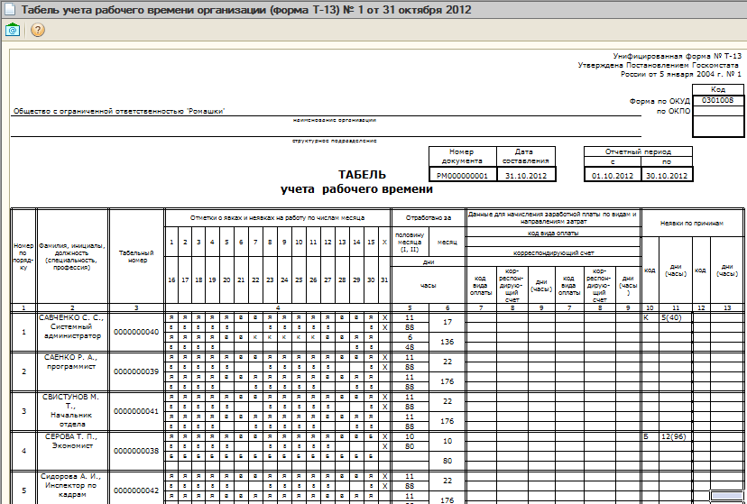747x504 pixels.
Task: Click highlighted selected cell at bottom right
Action: tap(727, 496)
